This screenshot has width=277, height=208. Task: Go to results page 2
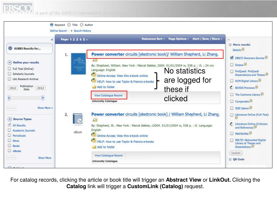click(x=74, y=40)
